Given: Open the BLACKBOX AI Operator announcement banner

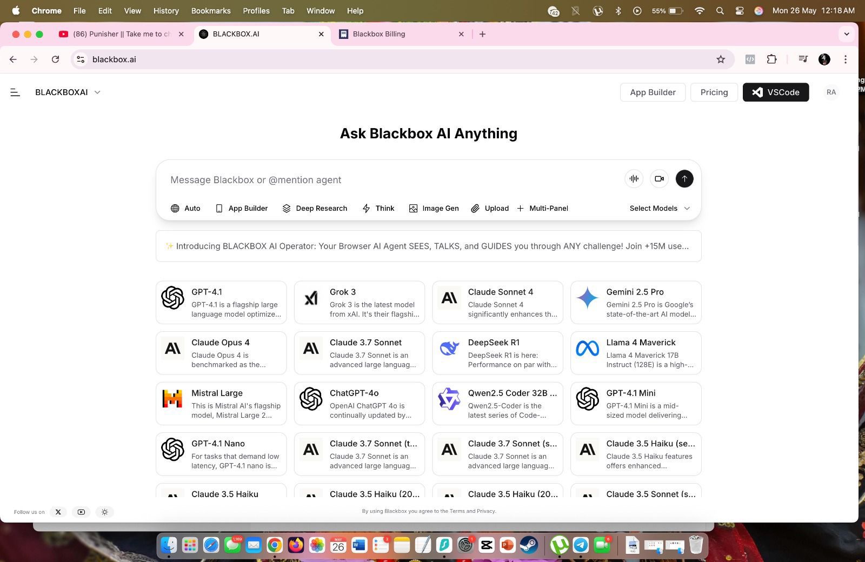Looking at the screenshot, I should point(429,246).
